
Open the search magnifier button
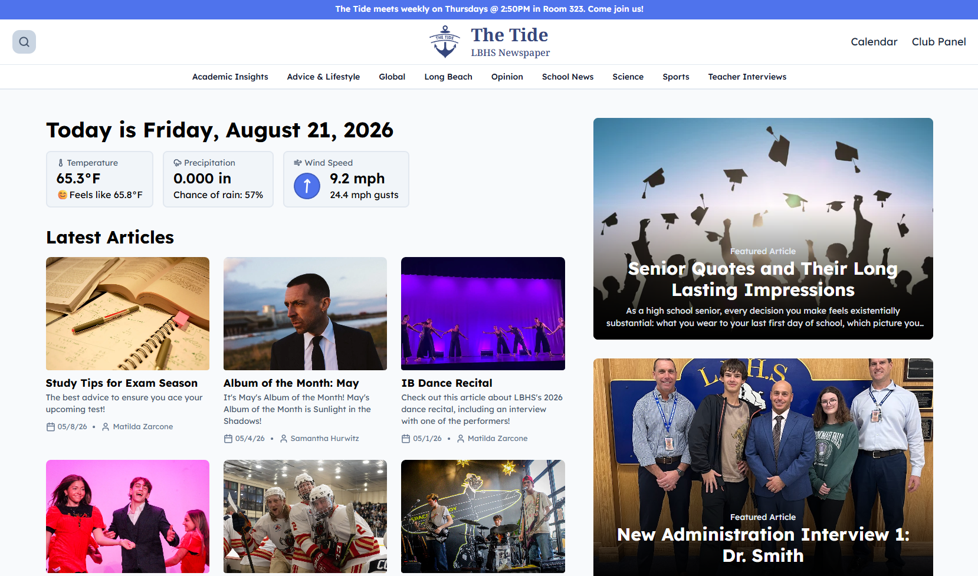24,42
